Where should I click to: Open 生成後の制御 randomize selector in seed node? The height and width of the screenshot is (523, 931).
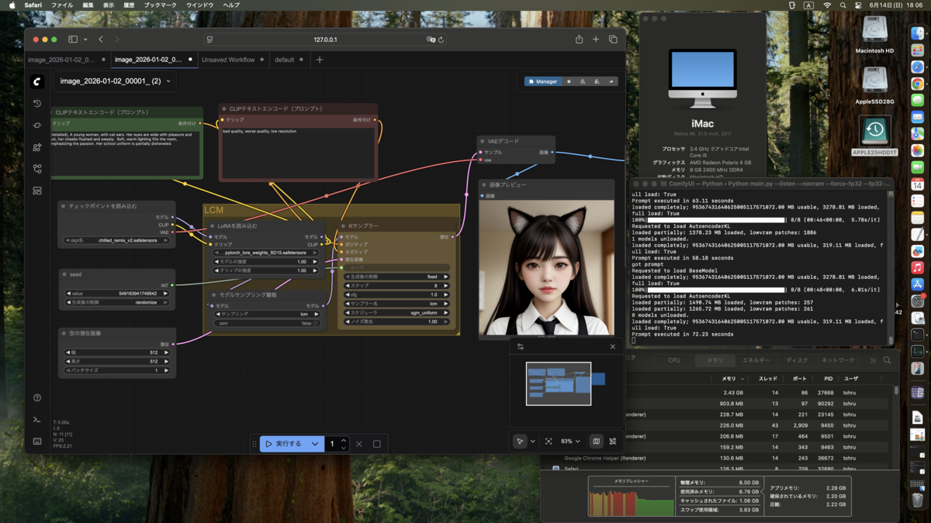click(x=116, y=302)
